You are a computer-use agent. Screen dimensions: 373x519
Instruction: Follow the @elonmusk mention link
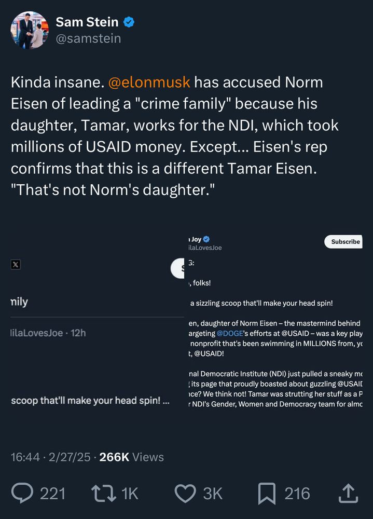point(149,82)
